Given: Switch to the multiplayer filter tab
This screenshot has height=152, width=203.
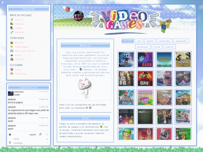Looking at the screenshot, I should pos(143,47).
